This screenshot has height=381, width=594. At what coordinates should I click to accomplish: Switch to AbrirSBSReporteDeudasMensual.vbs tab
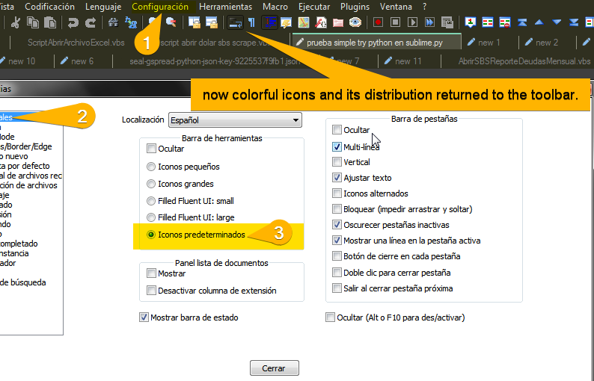pyautogui.click(x=524, y=61)
